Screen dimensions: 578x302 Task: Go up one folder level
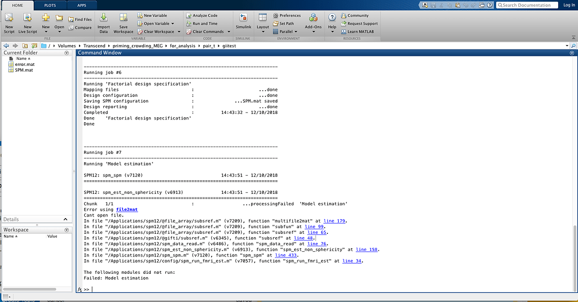point(25,46)
